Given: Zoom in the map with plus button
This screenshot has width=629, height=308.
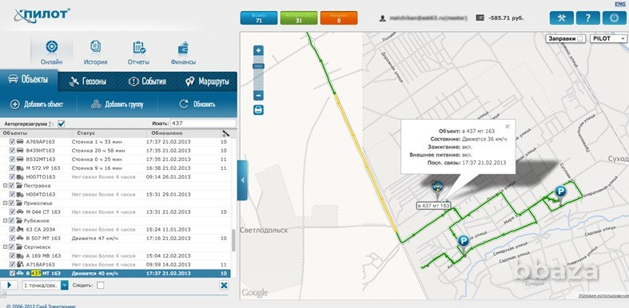Looking at the screenshot, I should point(259,50).
